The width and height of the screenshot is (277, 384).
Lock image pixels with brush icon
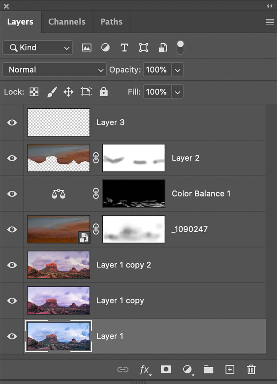[x=51, y=92]
